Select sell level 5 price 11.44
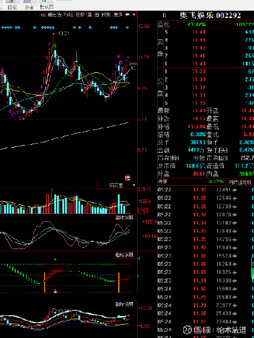The image size is (254, 338). (199, 32)
